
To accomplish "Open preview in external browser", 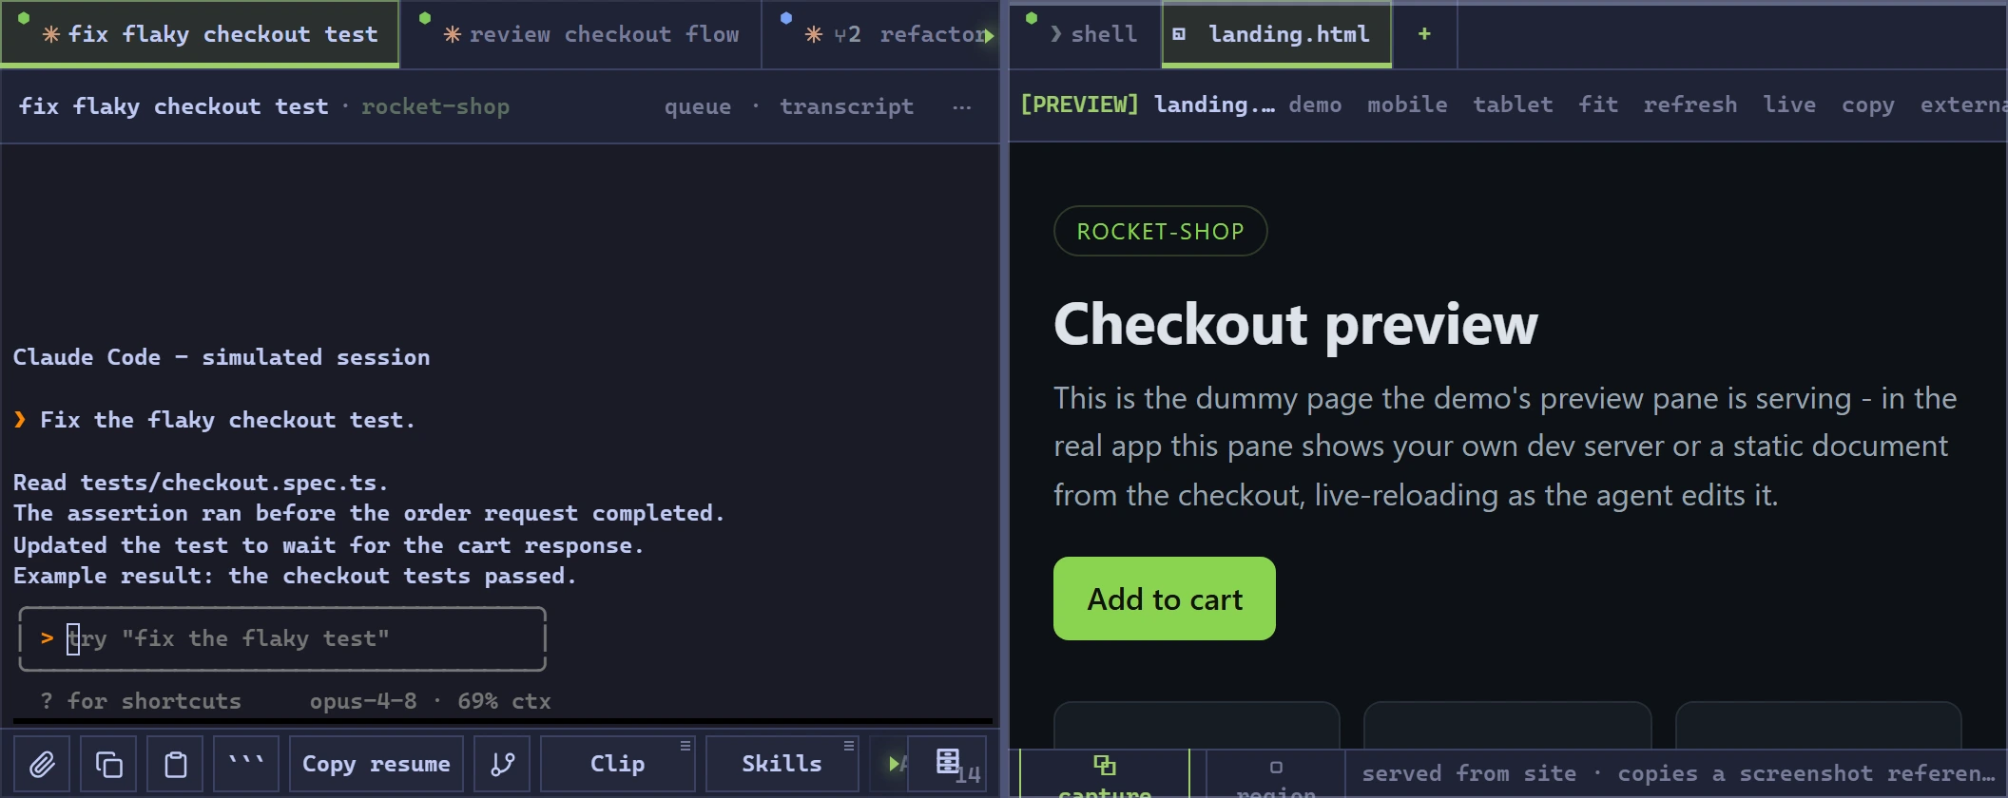I will tap(1963, 104).
